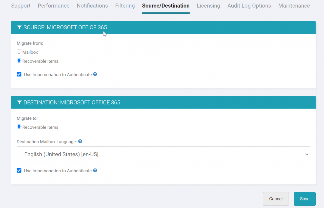This screenshot has width=324, height=208.
Task: Open the Notifications tab
Action: point(92,6)
